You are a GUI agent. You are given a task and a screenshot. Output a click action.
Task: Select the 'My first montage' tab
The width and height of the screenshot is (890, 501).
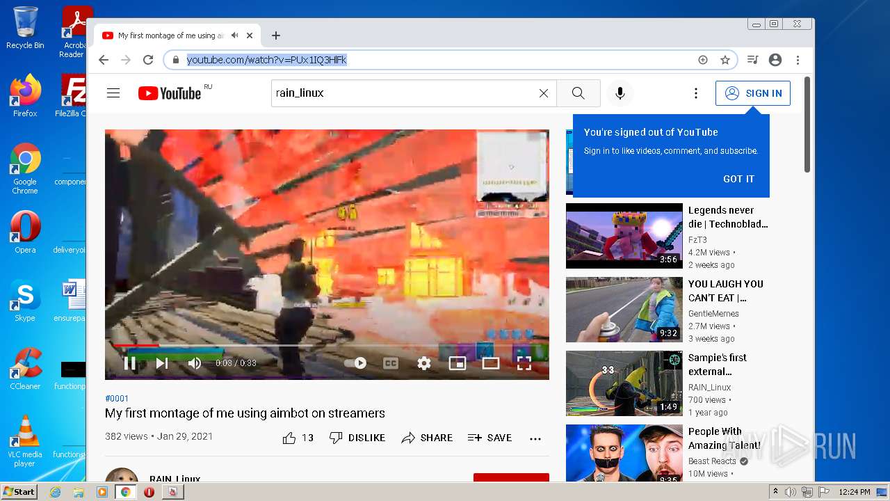(x=177, y=35)
